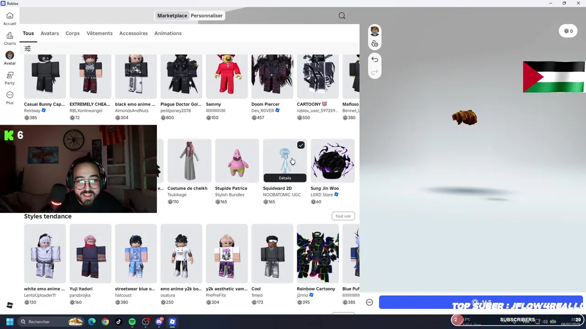Select the Vêtements category tab

[99, 33]
